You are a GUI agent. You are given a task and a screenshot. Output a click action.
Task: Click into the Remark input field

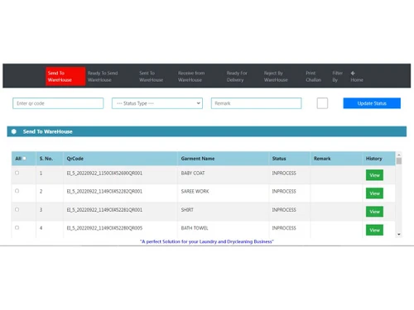[x=256, y=103]
